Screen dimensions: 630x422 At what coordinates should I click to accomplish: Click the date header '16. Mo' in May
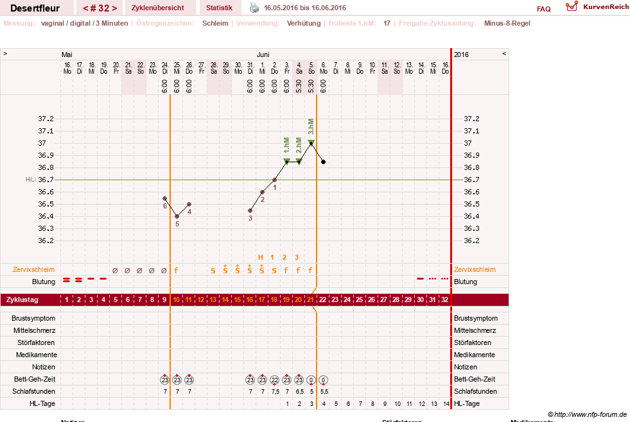tap(67, 68)
